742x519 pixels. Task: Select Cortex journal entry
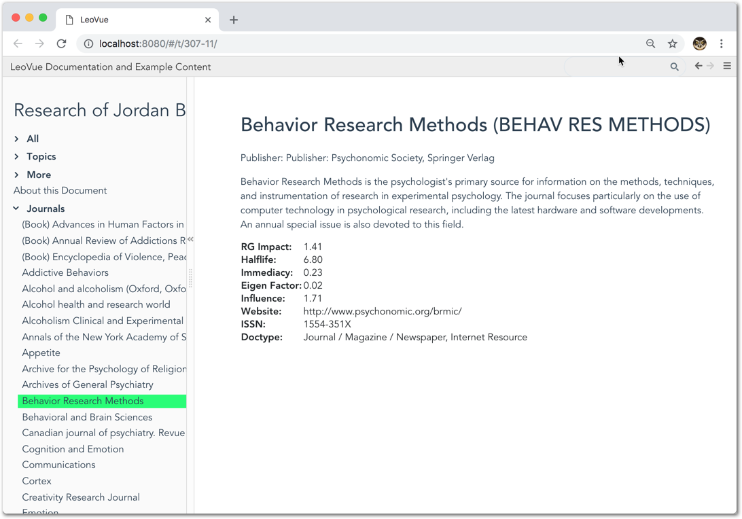pyautogui.click(x=37, y=481)
